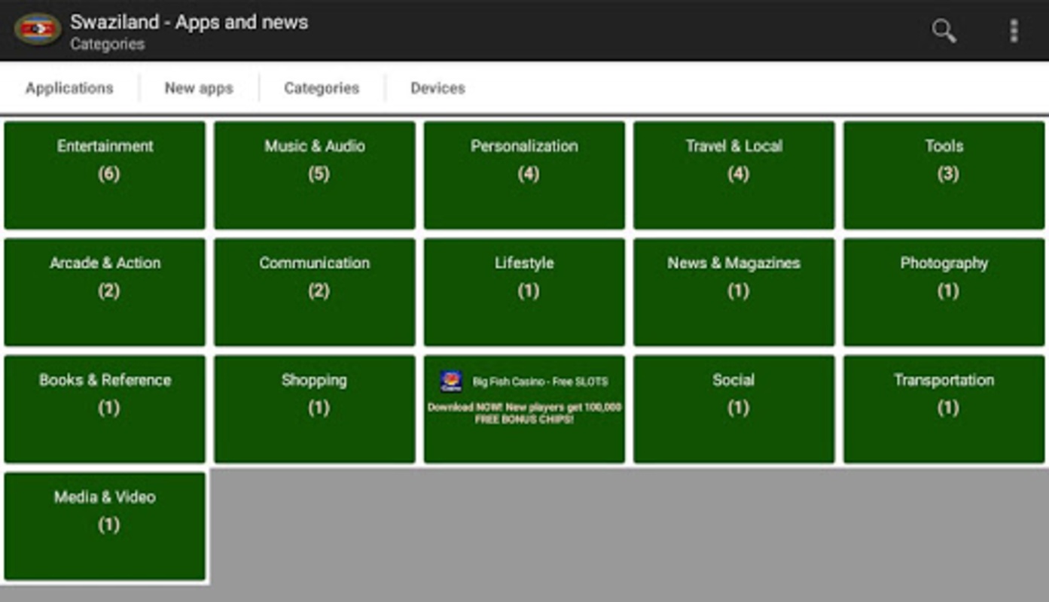Switch to the New apps tab
The image size is (1049, 602).
point(199,88)
